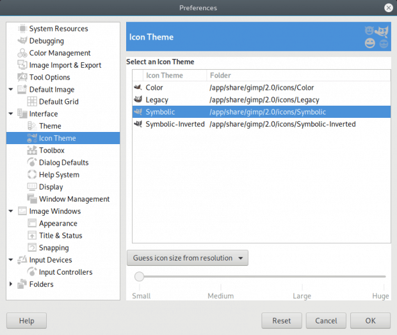Close the Preferences dialog
Screen dimensions: 397x335
coord(389,8)
